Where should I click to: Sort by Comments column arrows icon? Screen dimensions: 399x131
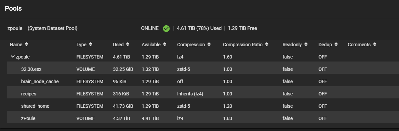(x=375, y=44)
